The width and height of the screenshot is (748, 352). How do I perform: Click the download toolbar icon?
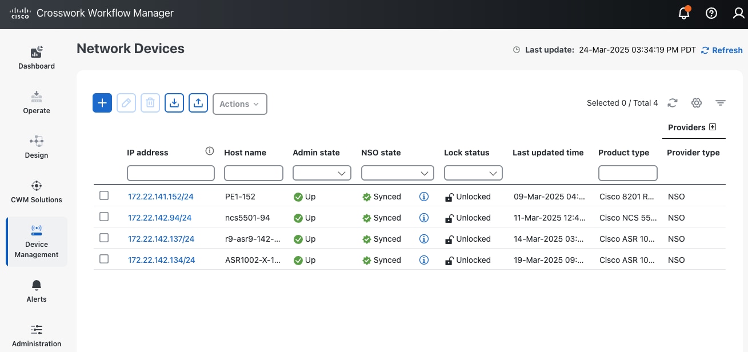(x=174, y=103)
